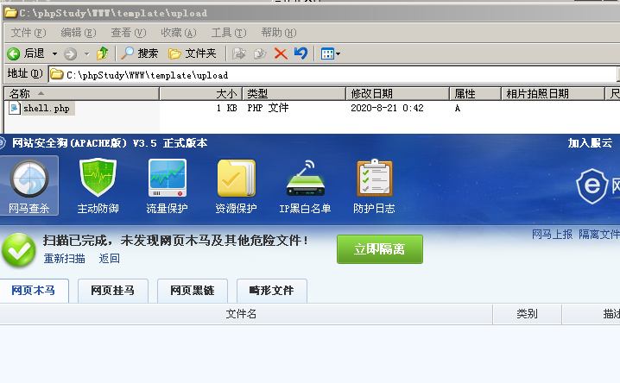Click the folder icon in address bar
The width and height of the screenshot is (620, 383).
(57, 74)
